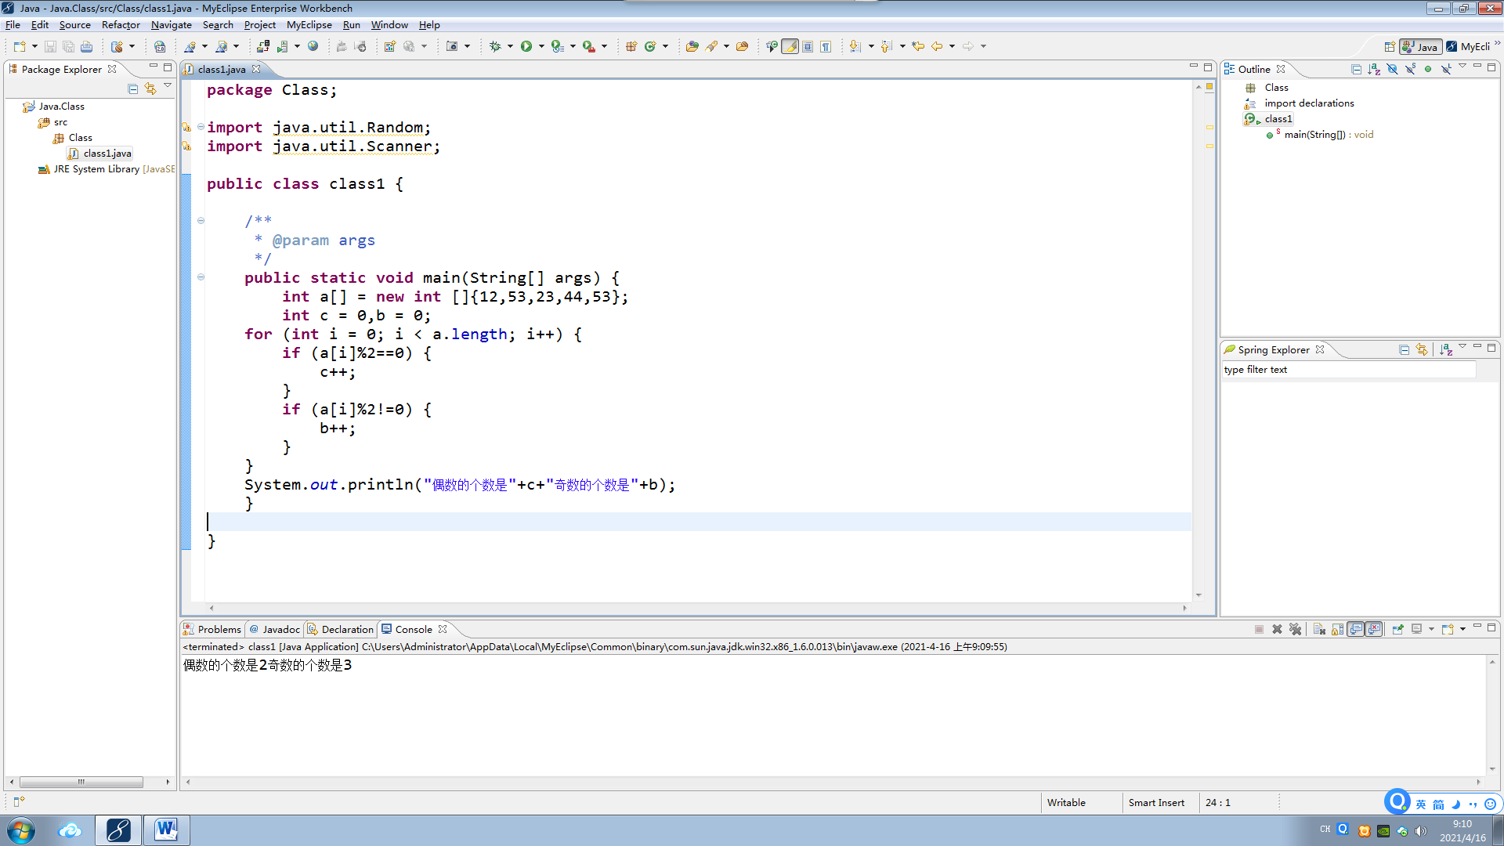The image size is (1504, 846).
Task: Click the Spring Explorer filter text field
Action: pyautogui.click(x=1347, y=370)
